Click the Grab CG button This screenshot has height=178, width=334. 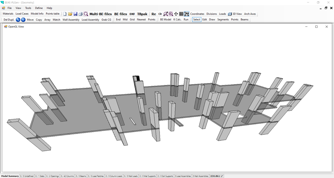106,19
